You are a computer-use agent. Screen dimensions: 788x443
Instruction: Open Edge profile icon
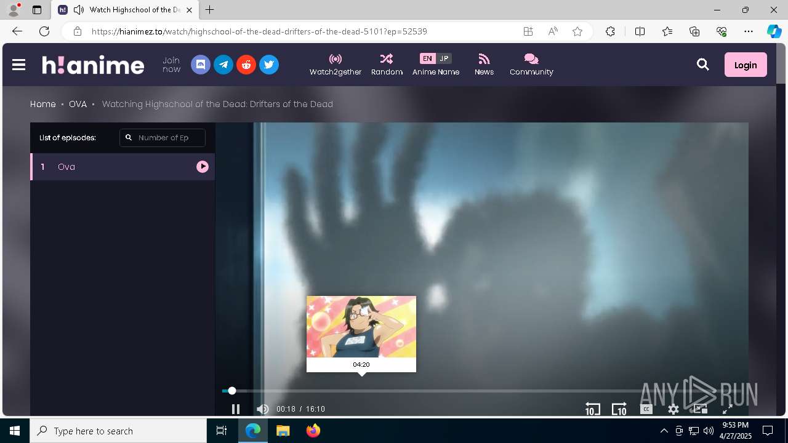coord(14,10)
